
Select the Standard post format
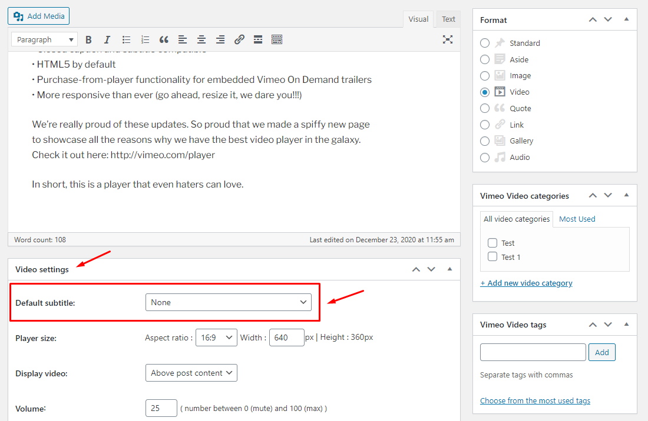pyautogui.click(x=485, y=43)
